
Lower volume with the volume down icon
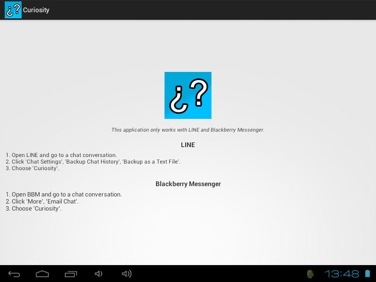coord(98,274)
